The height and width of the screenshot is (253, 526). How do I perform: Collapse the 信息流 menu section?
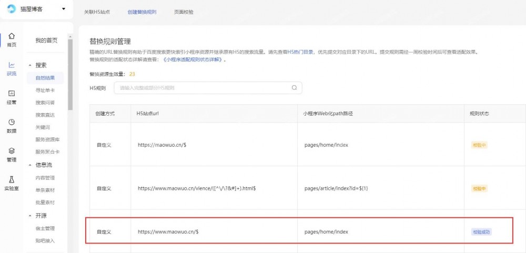click(29, 165)
